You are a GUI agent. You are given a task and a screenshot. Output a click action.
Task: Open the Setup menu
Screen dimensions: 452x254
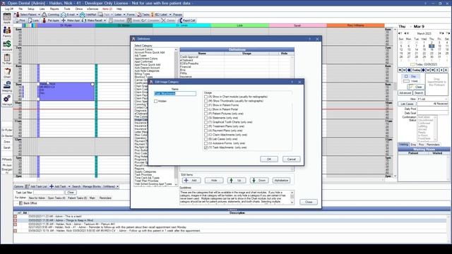31,9
